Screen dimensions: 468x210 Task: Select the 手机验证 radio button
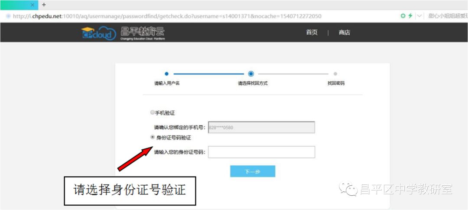click(153, 113)
